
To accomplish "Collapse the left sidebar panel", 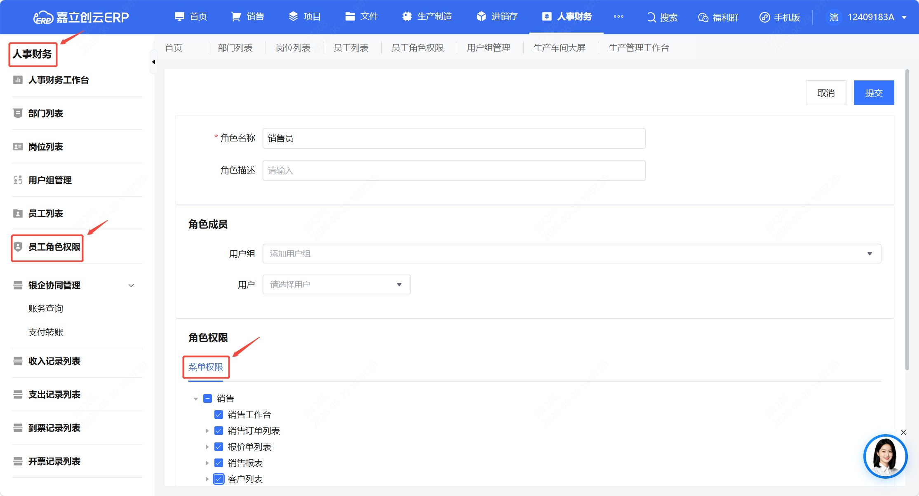I will (x=153, y=62).
